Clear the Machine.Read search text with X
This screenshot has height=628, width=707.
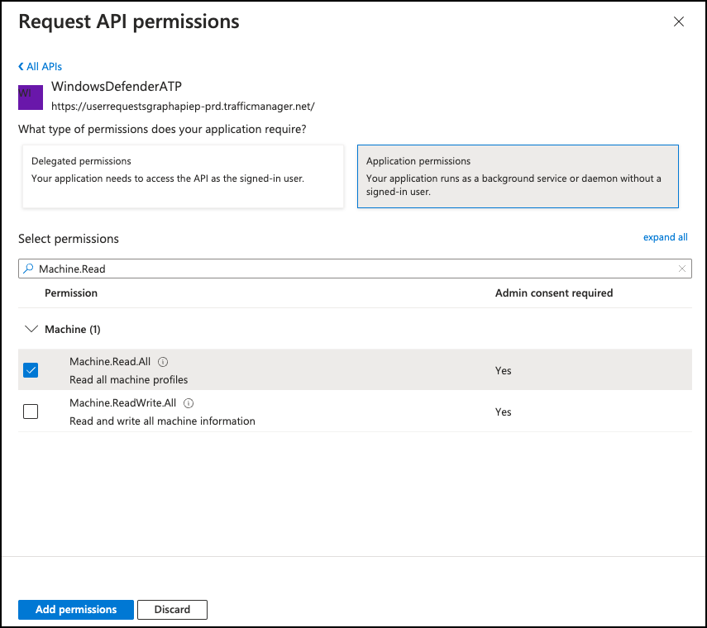pyautogui.click(x=681, y=269)
